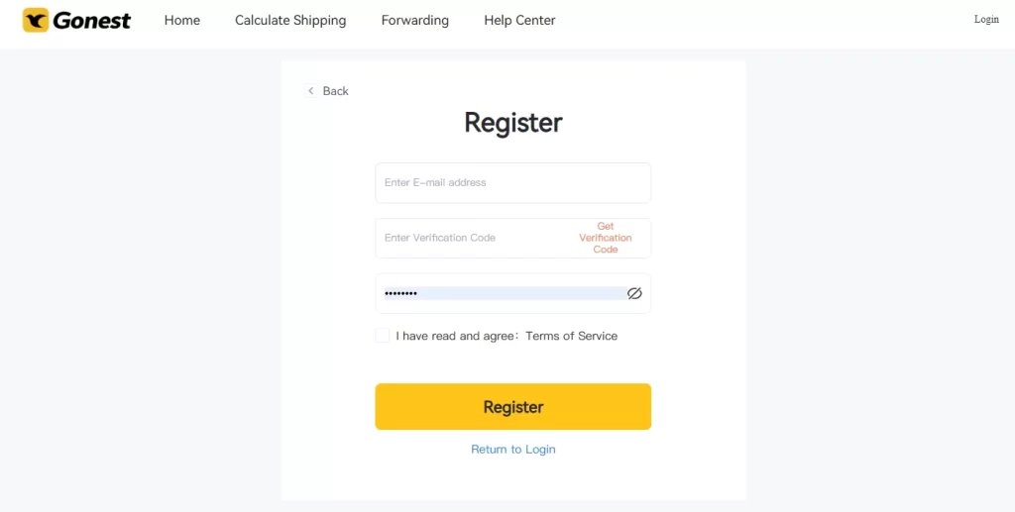The height and width of the screenshot is (512, 1015).
Task: Open the Help Center menu item
Action: click(x=519, y=21)
